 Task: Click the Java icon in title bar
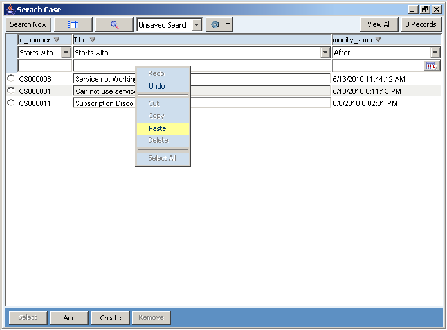tap(10, 10)
